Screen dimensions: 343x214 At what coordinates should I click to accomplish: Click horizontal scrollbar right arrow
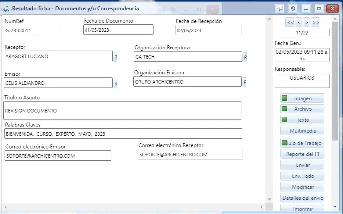262,207
